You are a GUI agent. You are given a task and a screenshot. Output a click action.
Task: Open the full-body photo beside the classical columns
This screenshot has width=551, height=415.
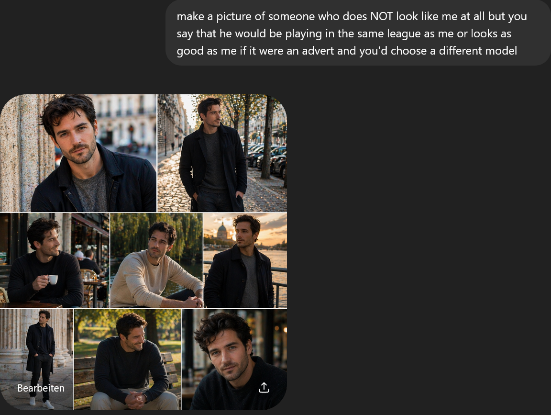[36, 359]
